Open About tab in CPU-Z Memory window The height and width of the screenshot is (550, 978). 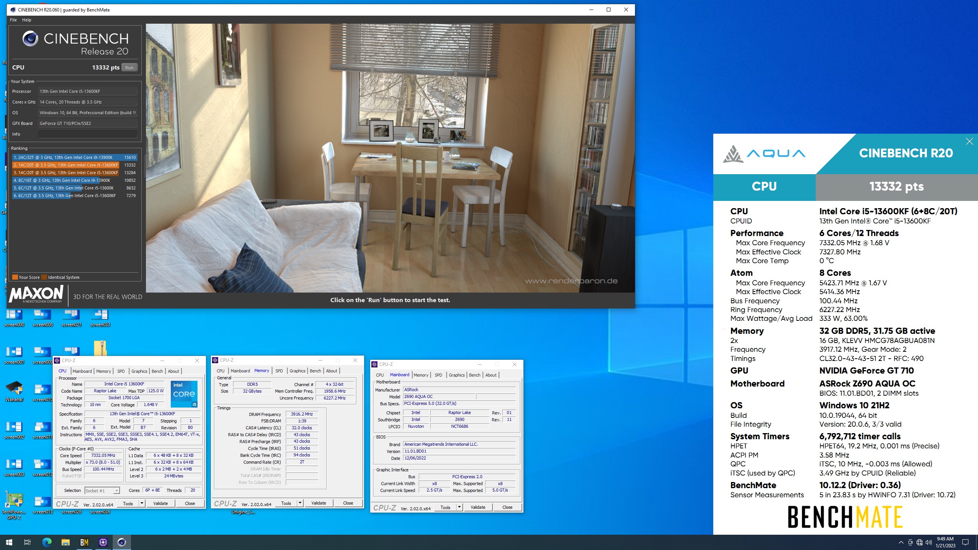pyautogui.click(x=332, y=371)
